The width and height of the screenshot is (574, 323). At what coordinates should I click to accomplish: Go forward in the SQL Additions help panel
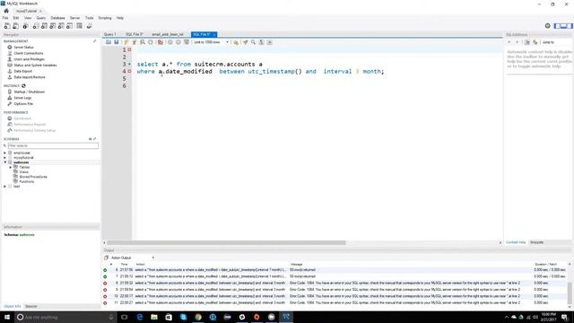click(x=517, y=42)
